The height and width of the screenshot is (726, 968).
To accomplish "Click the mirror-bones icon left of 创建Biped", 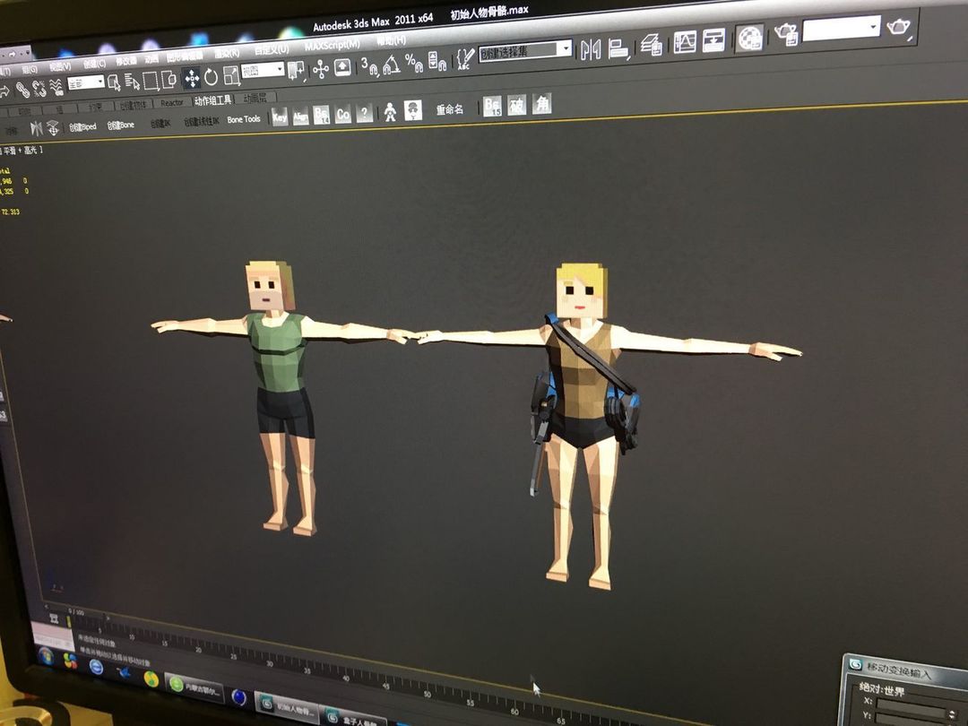I will click(37, 128).
